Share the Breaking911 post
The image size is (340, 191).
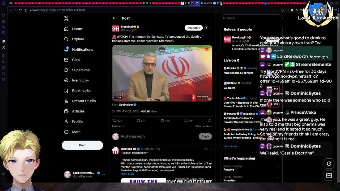(x=210, y=121)
